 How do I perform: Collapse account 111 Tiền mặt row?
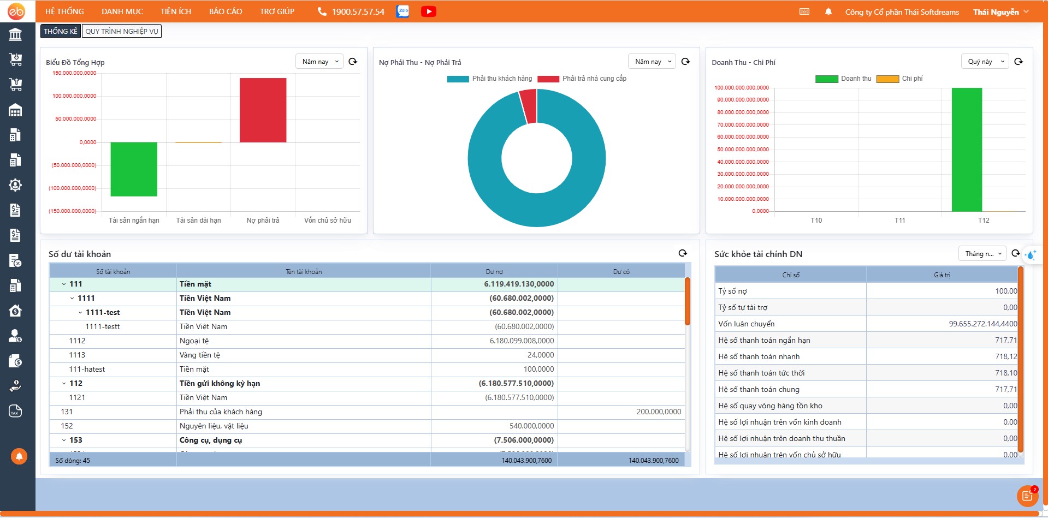[x=64, y=284]
